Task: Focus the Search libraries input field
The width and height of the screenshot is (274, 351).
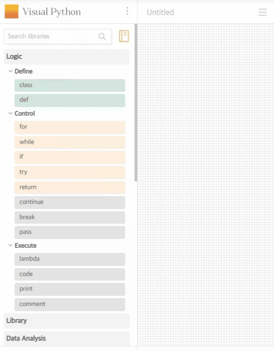Action: coord(58,37)
